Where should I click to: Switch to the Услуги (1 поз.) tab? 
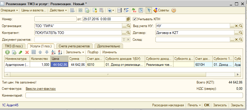click(x=41, y=46)
